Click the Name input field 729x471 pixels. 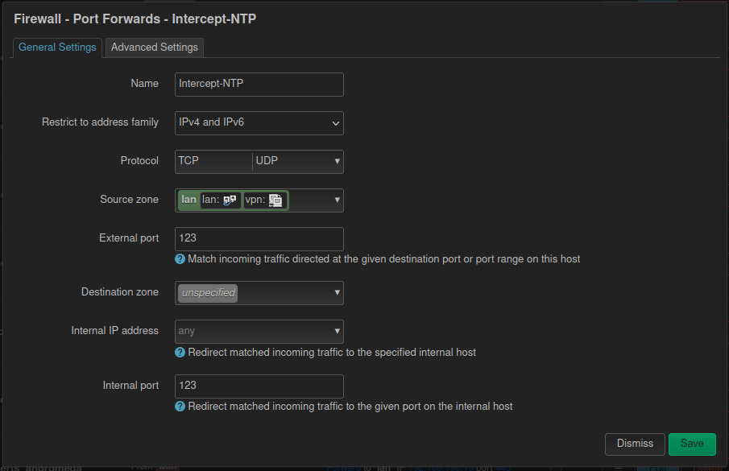click(259, 84)
